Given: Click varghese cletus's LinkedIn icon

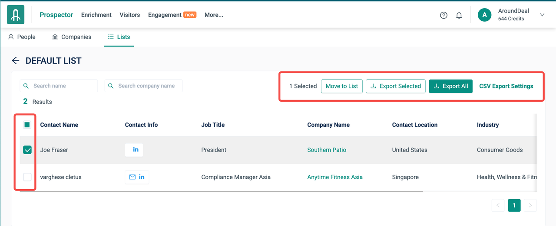Looking at the screenshot, I should click(x=142, y=177).
